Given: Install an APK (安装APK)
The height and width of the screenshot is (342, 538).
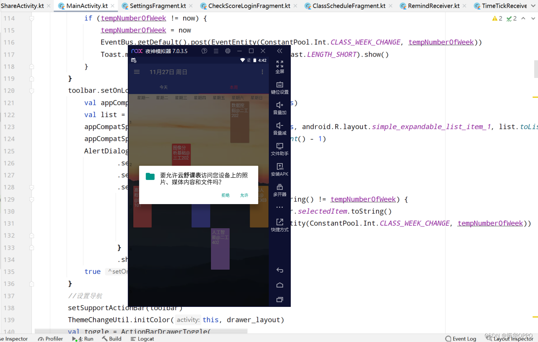Looking at the screenshot, I should [280, 170].
